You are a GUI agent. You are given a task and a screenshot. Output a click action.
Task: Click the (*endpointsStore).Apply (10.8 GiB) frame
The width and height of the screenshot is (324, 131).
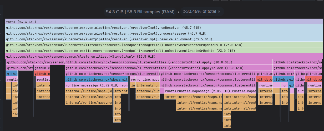[x=168, y=62]
